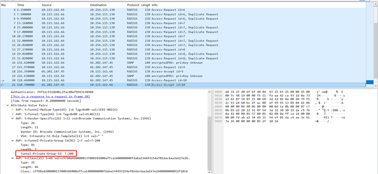Sort by the Protocol column header
Screen dimensions: 378x174
coord(133,5)
